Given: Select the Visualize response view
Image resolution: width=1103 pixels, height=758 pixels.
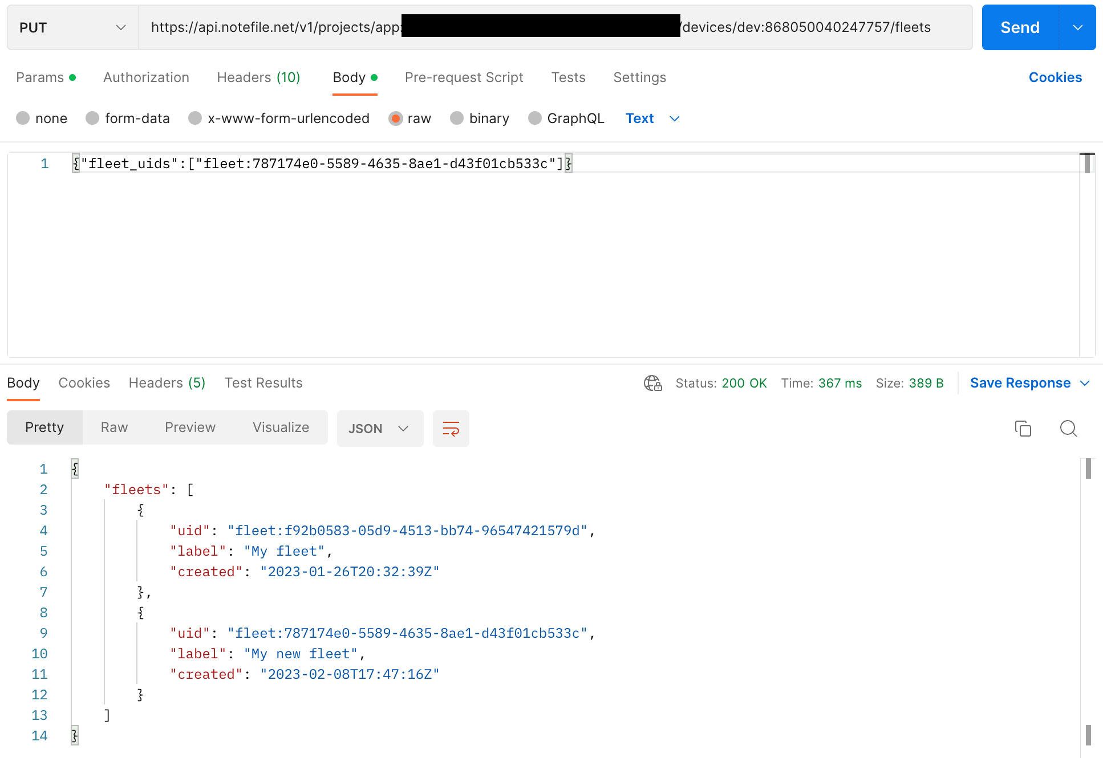Looking at the screenshot, I should click(281, 427).
